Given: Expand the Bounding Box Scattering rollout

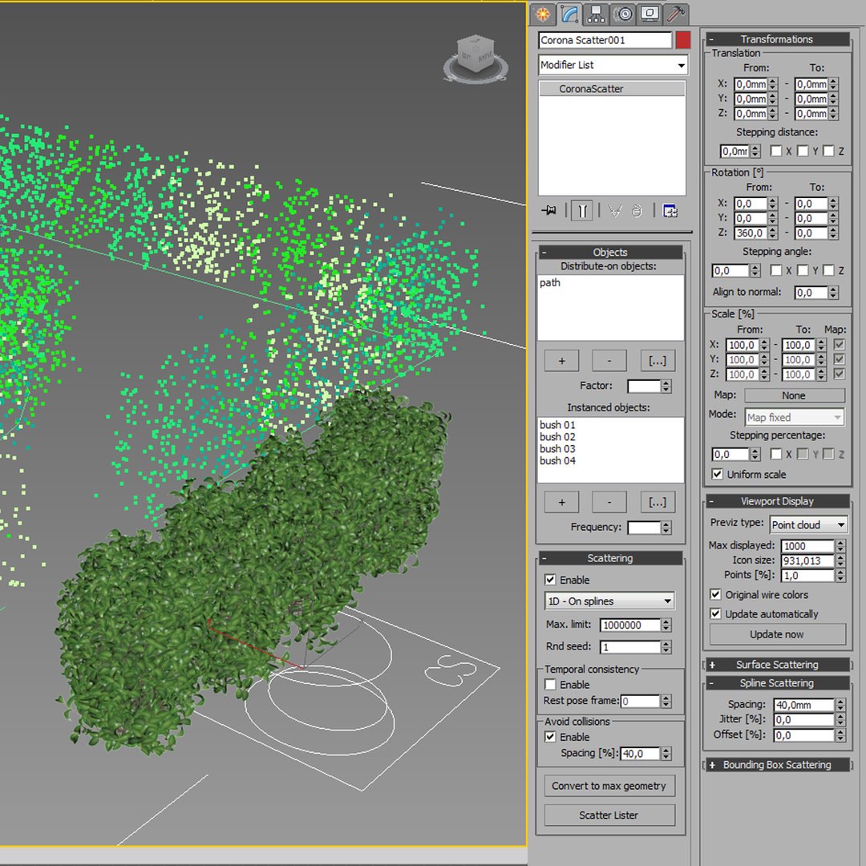Looking at the screenshot, I should pos(777,765).
